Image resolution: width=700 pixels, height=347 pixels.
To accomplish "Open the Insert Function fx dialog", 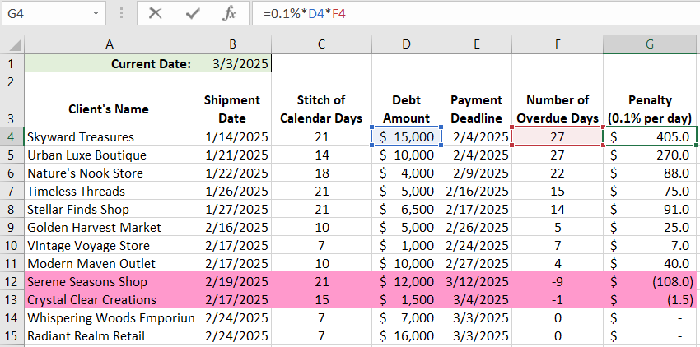I will tap(230, 14).
